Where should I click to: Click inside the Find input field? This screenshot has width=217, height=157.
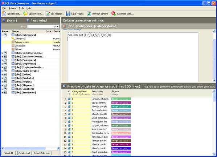[x=41, y=27]
